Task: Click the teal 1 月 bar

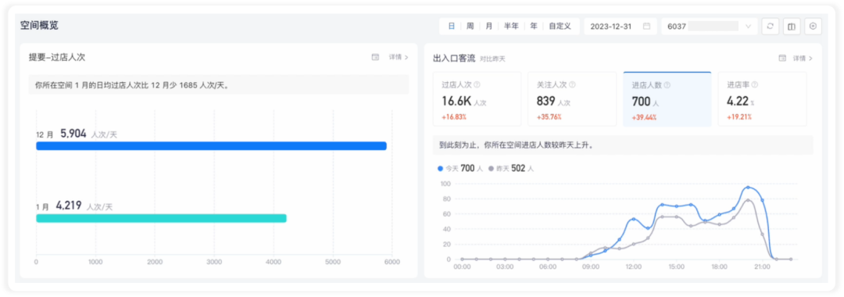Action: click(161, 218)
